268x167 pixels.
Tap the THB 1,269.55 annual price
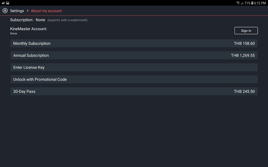[x=243, y=55]
